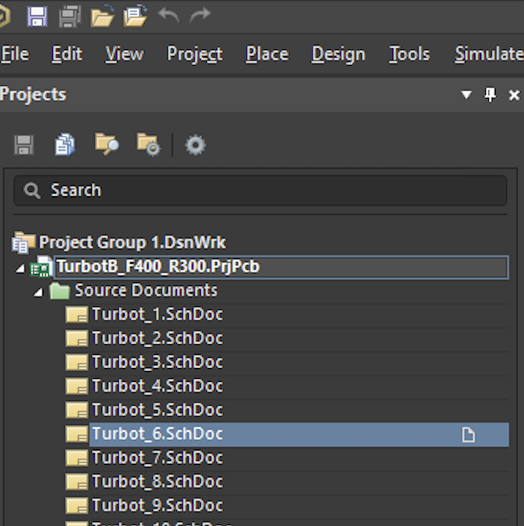Click schematic icon beside Turbot_4.SchDoc
Viewport: 524px width, 526px height.
77,386
